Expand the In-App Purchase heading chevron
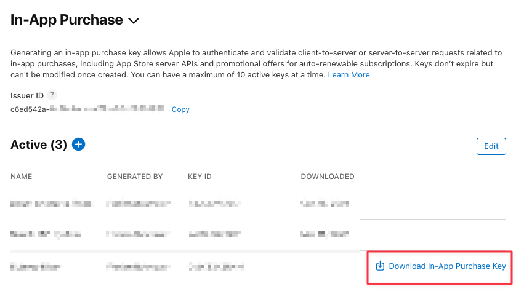516x294 pixels. 134,21
